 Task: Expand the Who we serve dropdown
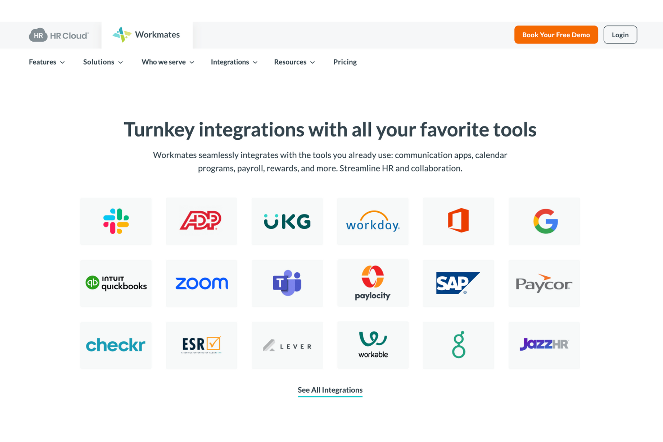(x=167, y=62)
